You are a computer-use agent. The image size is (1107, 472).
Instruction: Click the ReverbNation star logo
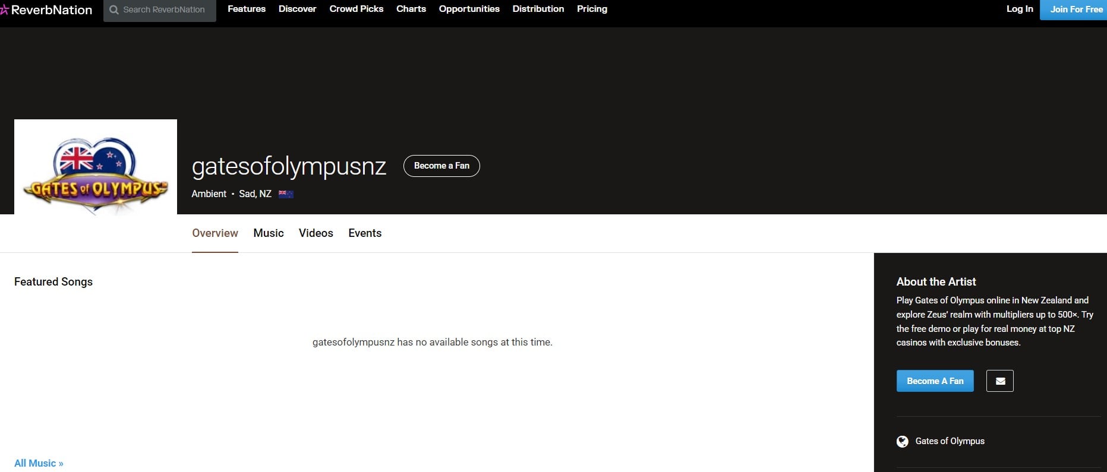(4, 10)
